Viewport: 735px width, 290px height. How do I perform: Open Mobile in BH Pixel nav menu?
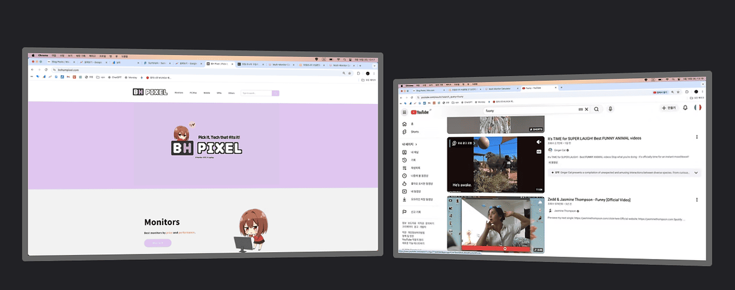point(207,92)
